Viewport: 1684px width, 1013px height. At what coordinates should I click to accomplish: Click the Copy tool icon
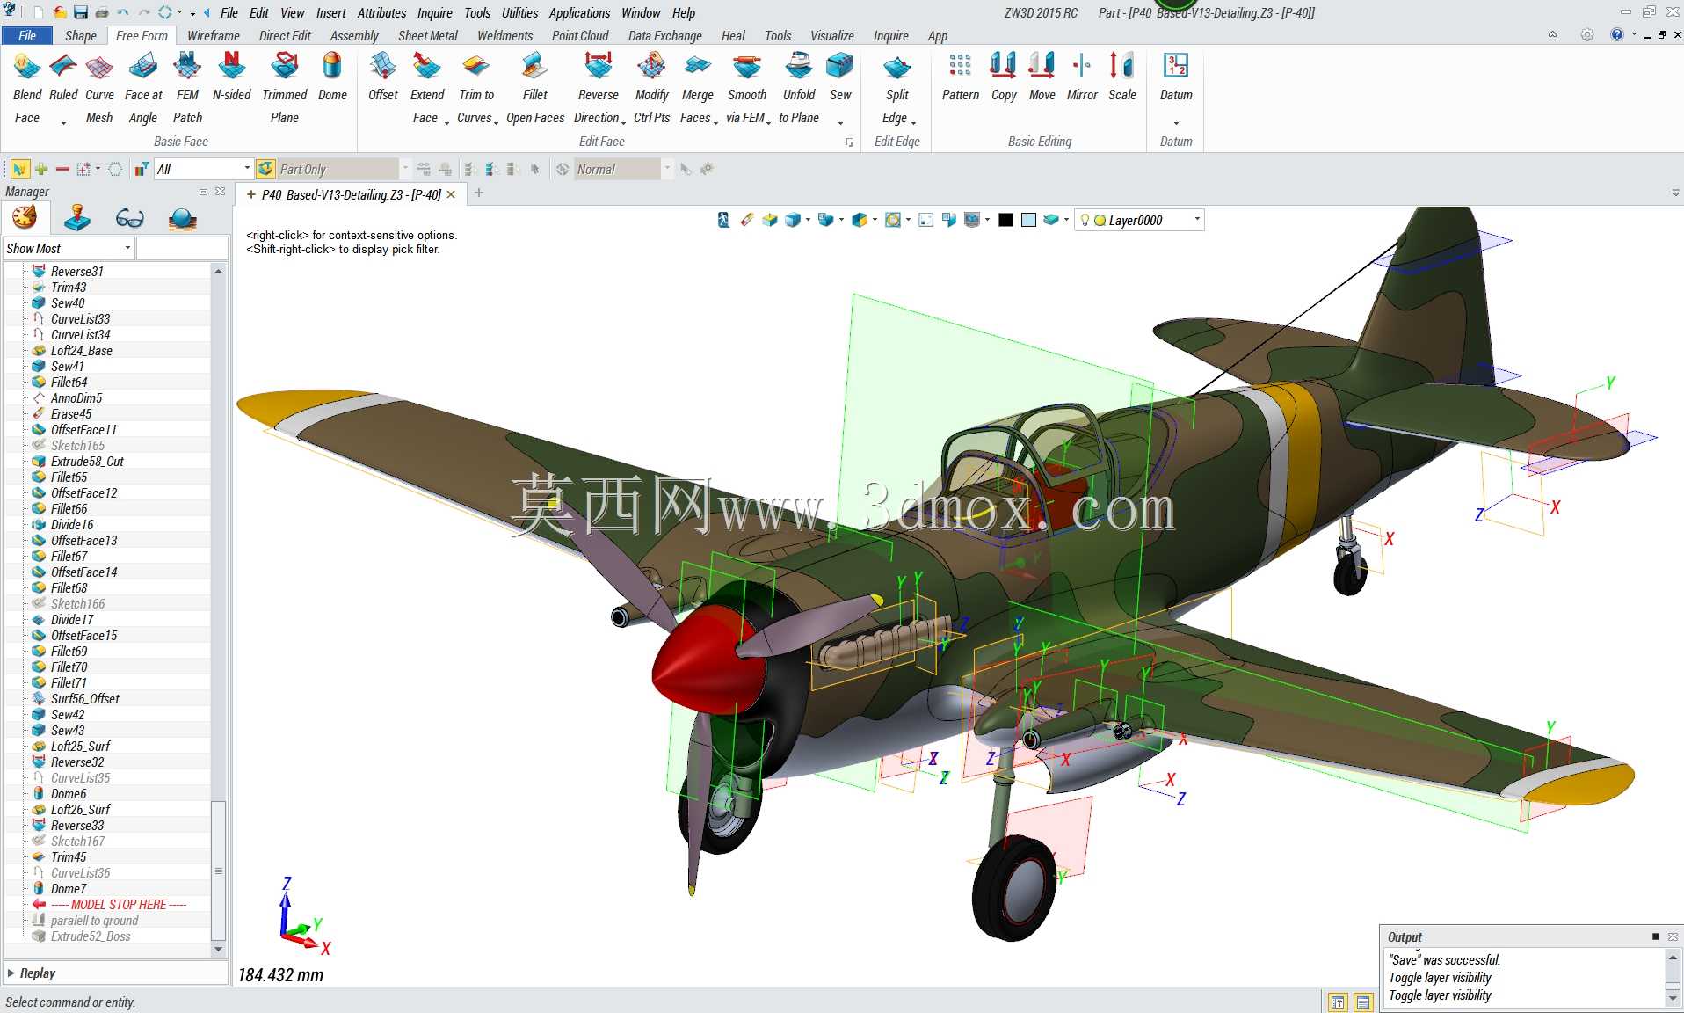click(1004, 66)
